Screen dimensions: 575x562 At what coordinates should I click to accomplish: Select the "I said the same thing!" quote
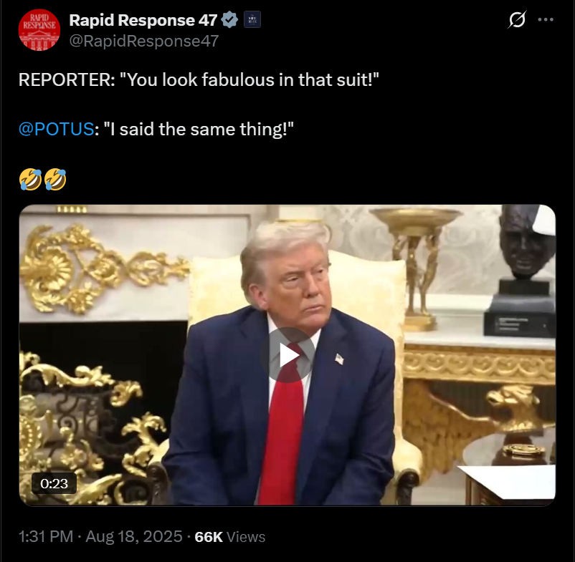tap(199, 130)
